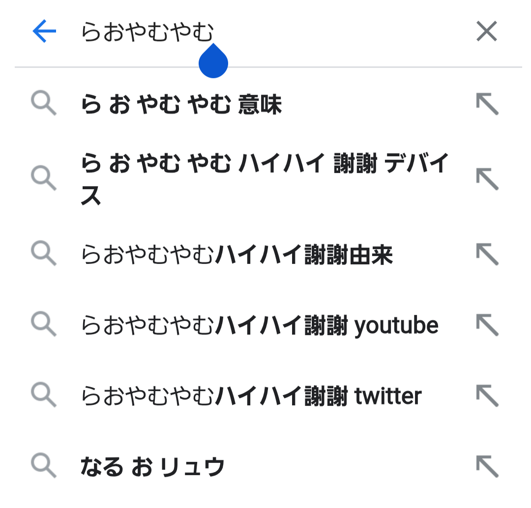Fill query with デバイス suggestion arrow
Image resolution: width=531 pixels, height=508 pixels.
click(x=487, y=179)
